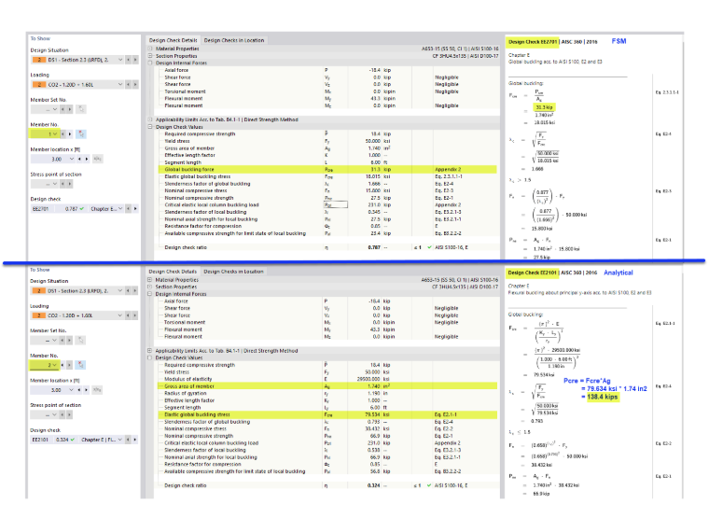This screenshot has width=709, height=532.
Task: Select highlighted Elastic global buckling stress row, Analytical
Action: coord(327,414)
